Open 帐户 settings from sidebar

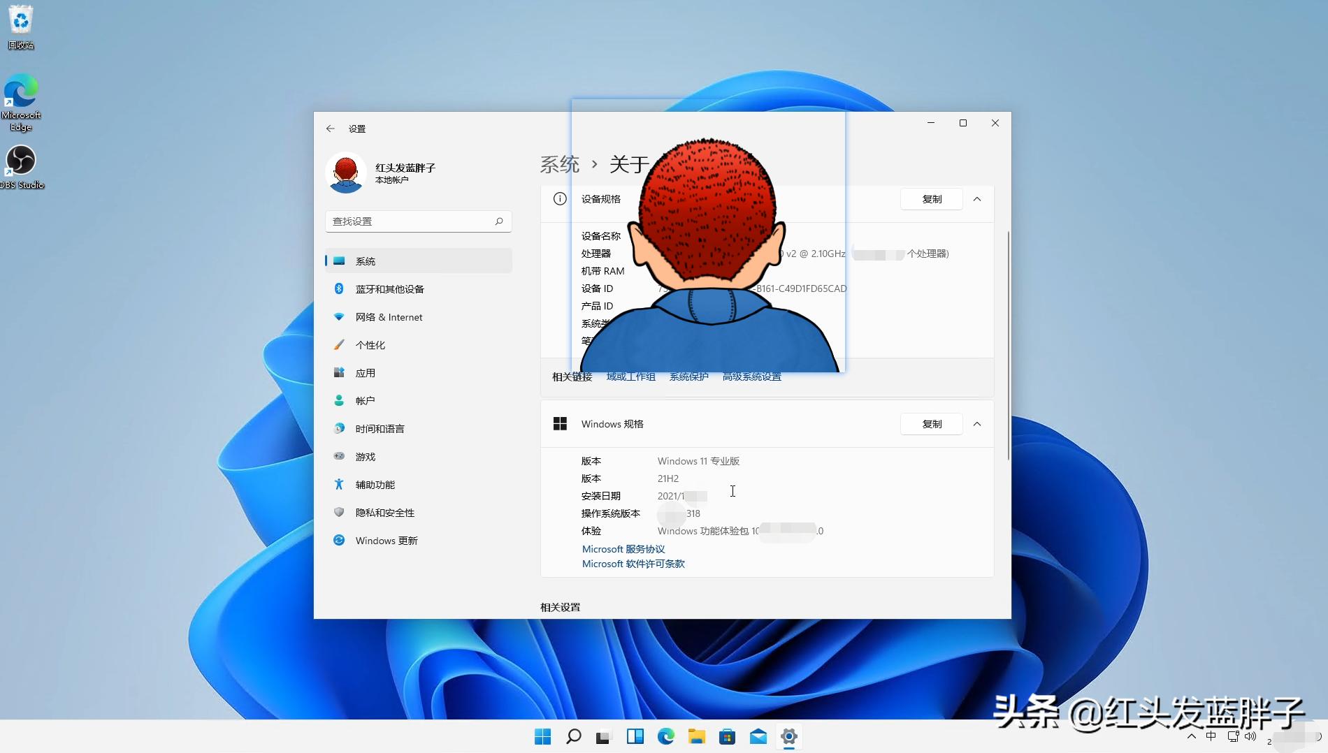pyautogui.click(x=365, y=400)
